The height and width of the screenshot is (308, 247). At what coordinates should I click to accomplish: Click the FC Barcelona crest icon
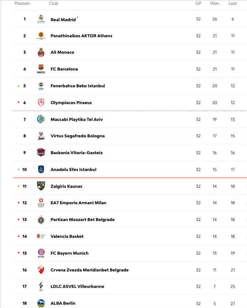pos(41,69)
